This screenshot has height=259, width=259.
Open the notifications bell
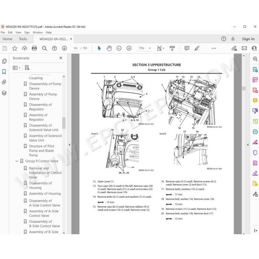click(x=233, y=39)
